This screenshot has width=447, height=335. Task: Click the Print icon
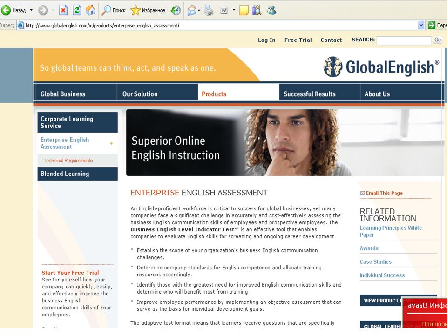coord(209,11)
